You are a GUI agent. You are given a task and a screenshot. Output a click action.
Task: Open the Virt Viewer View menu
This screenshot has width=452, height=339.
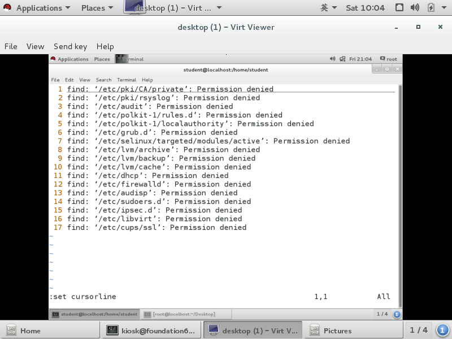click(35, 46)
